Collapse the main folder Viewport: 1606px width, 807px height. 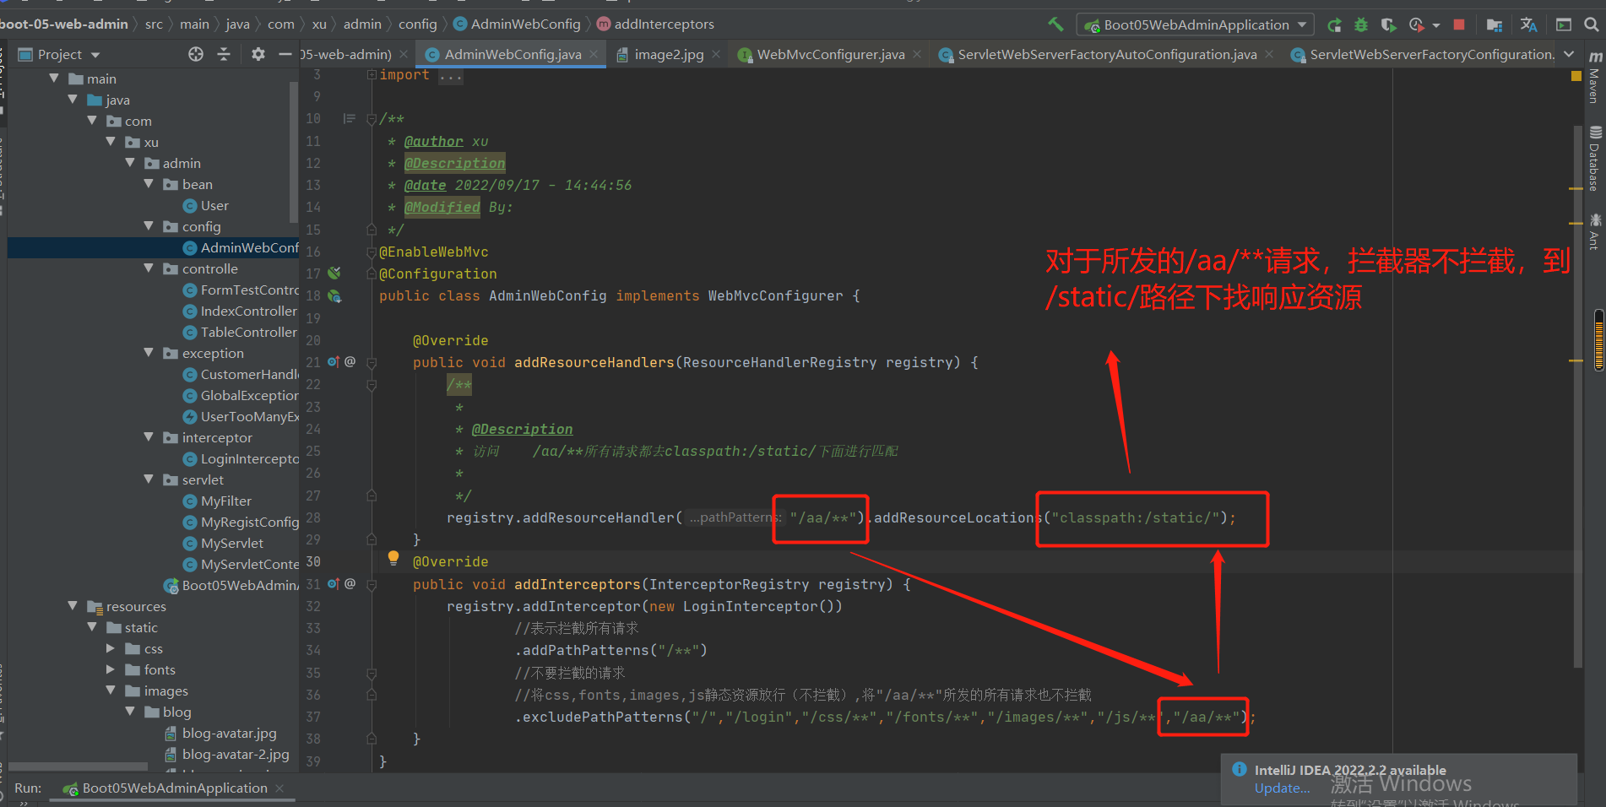coord(54,78)
